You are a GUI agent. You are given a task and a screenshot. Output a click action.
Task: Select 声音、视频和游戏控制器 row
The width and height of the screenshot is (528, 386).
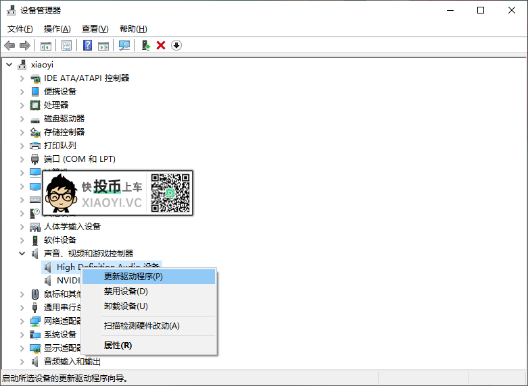tap(89, 254)
